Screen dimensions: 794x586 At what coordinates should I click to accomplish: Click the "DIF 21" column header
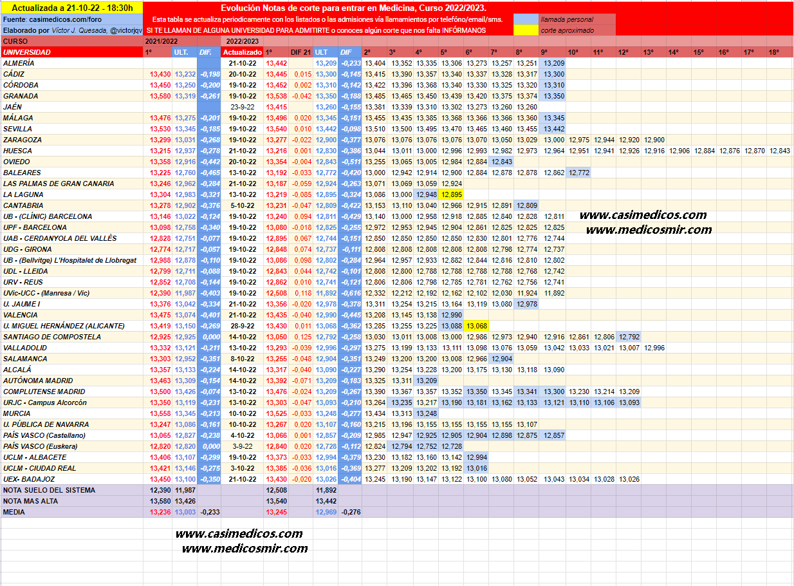coord(300,52)
